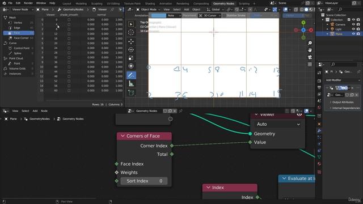The image size is (363, 204).
Task: Open the Material properties tab
Action: coord(319,164)
